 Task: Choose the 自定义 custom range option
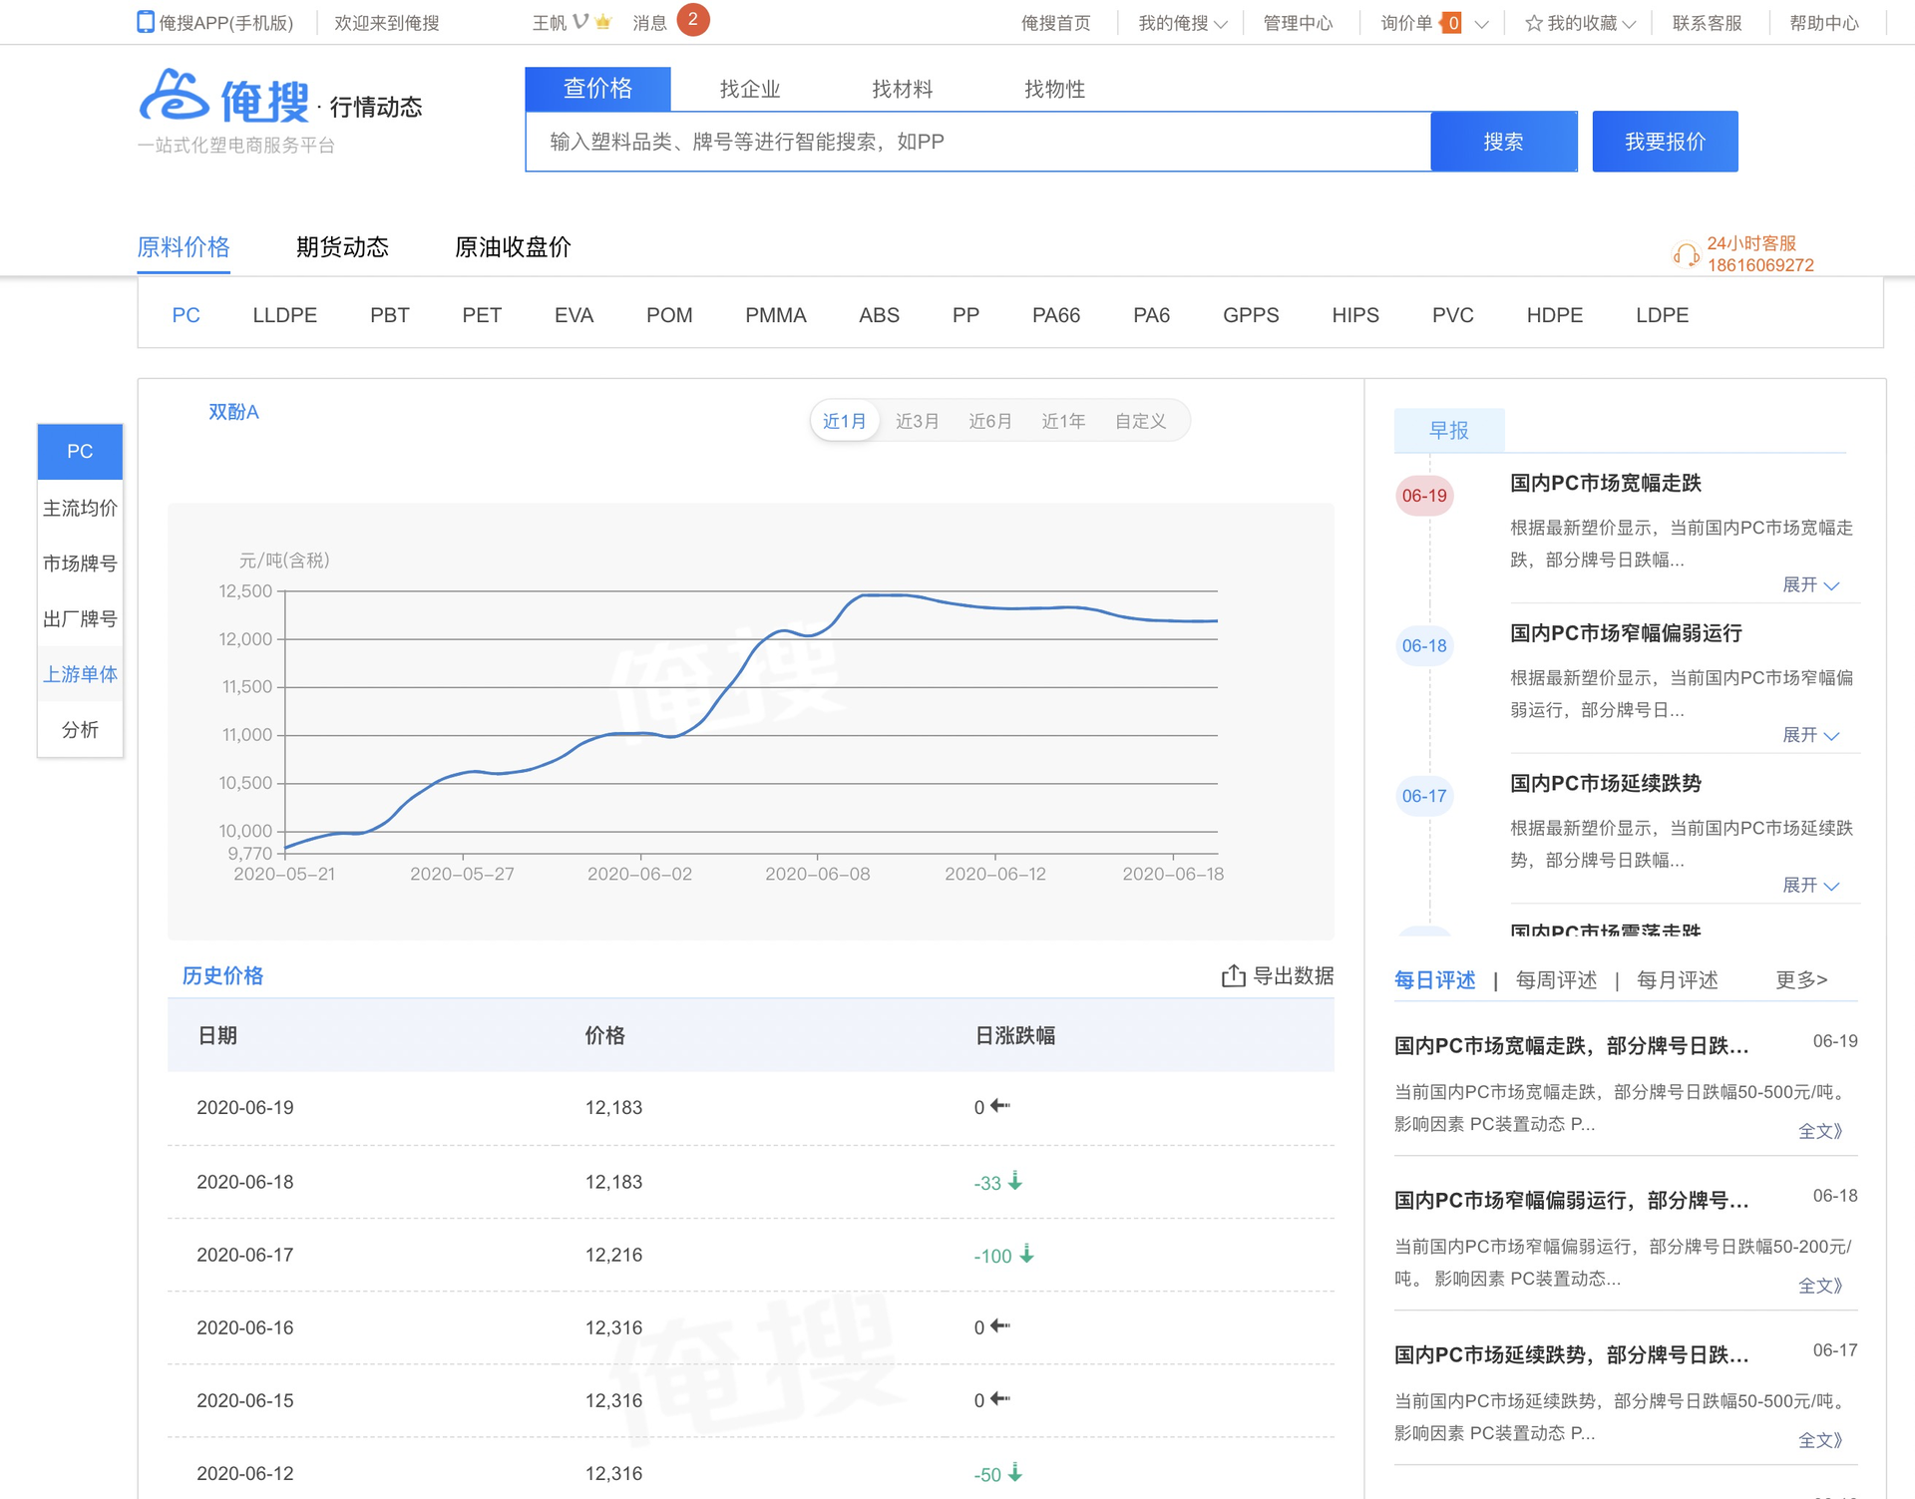[x=1140, y=421]
